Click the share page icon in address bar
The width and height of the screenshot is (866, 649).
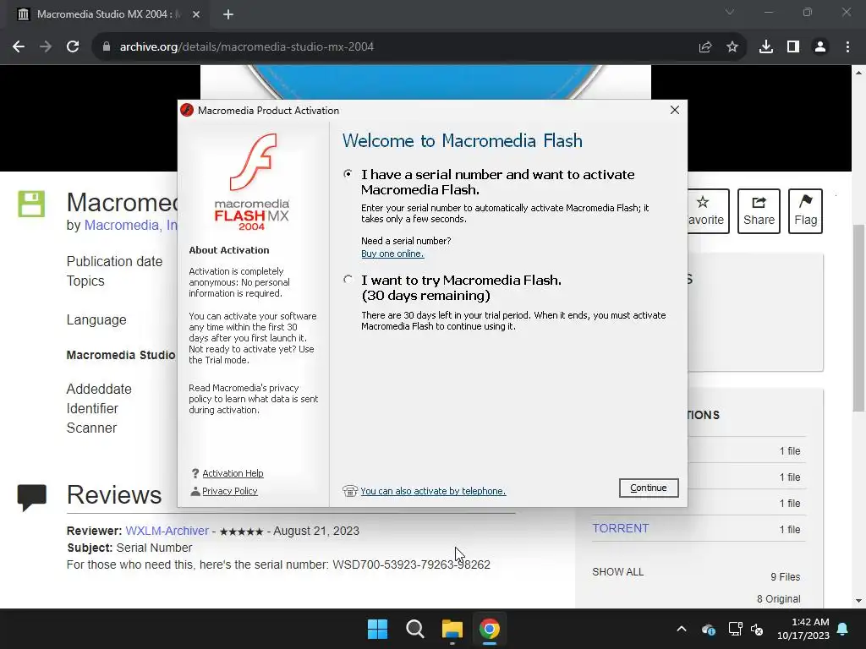704,47
